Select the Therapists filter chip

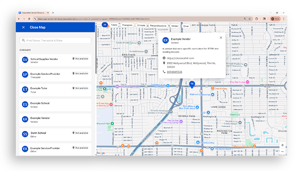tap(127, 25)
